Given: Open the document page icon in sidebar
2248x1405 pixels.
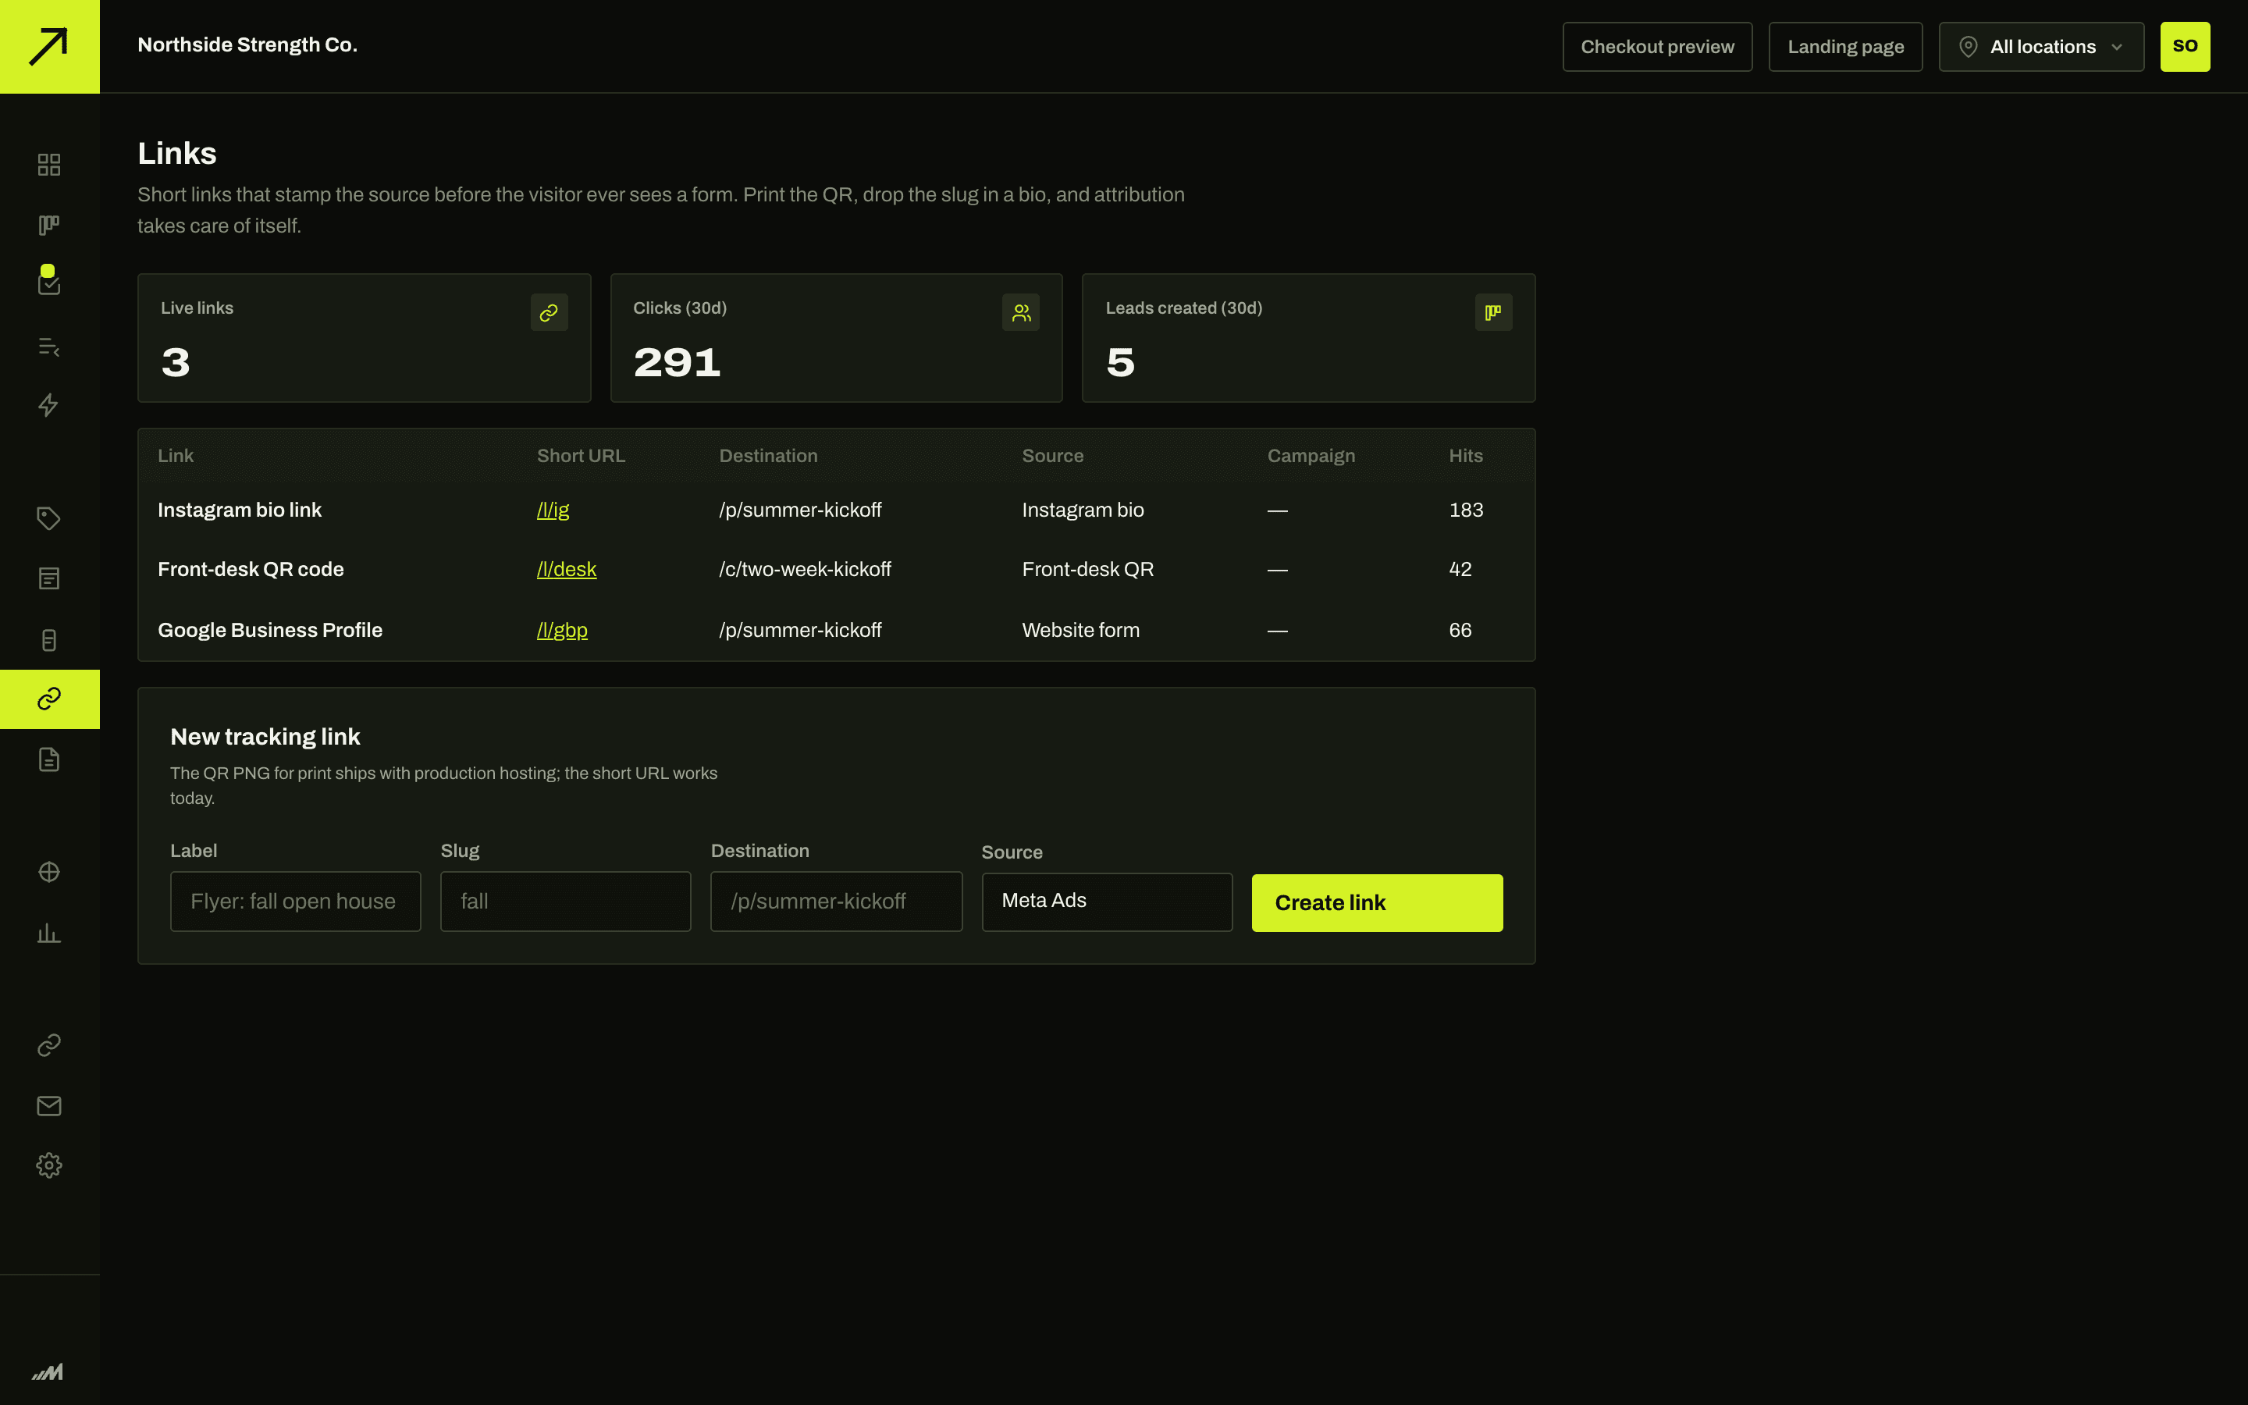Looking at the screenshot, I should [49, 759].
